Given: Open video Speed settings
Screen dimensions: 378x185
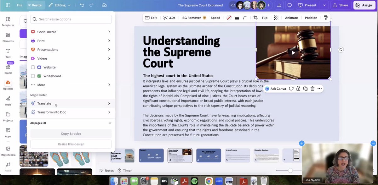Looking at the screenshot, I should coord(215,18).
